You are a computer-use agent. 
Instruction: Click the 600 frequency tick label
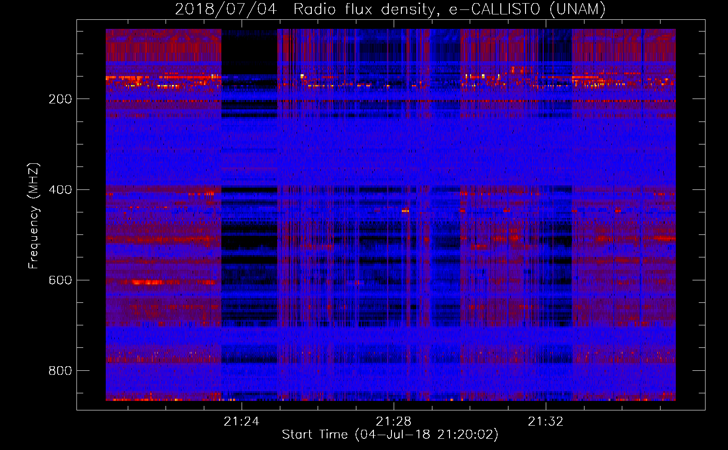(60, 280)
